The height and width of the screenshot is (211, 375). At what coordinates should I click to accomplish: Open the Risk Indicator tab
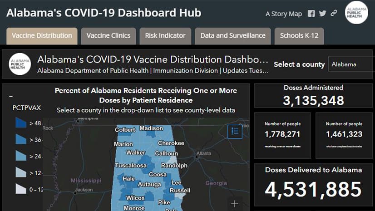tap(165, 36)
